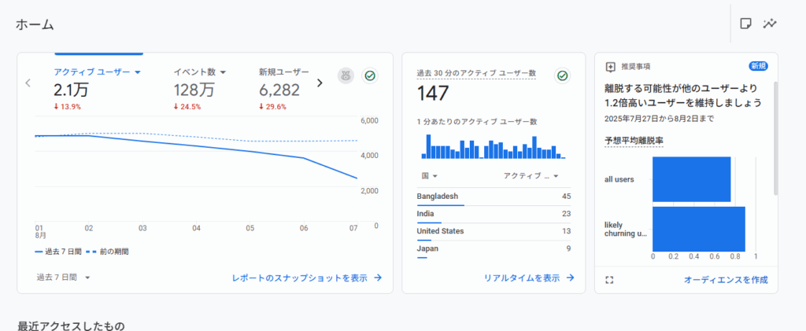
Task: Click the 推奨事項 recommendation icon
Action: tap(611, 67)
